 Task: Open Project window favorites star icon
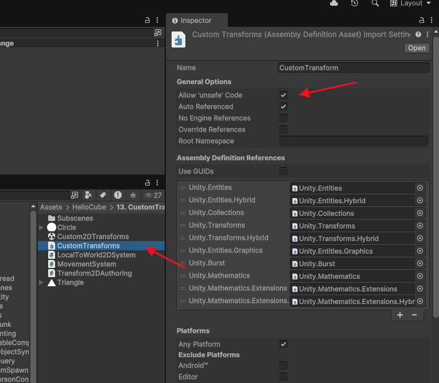point(133,195)
